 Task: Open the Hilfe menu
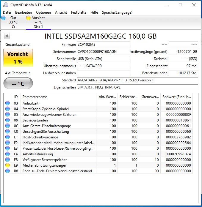[x=94, y=12]
